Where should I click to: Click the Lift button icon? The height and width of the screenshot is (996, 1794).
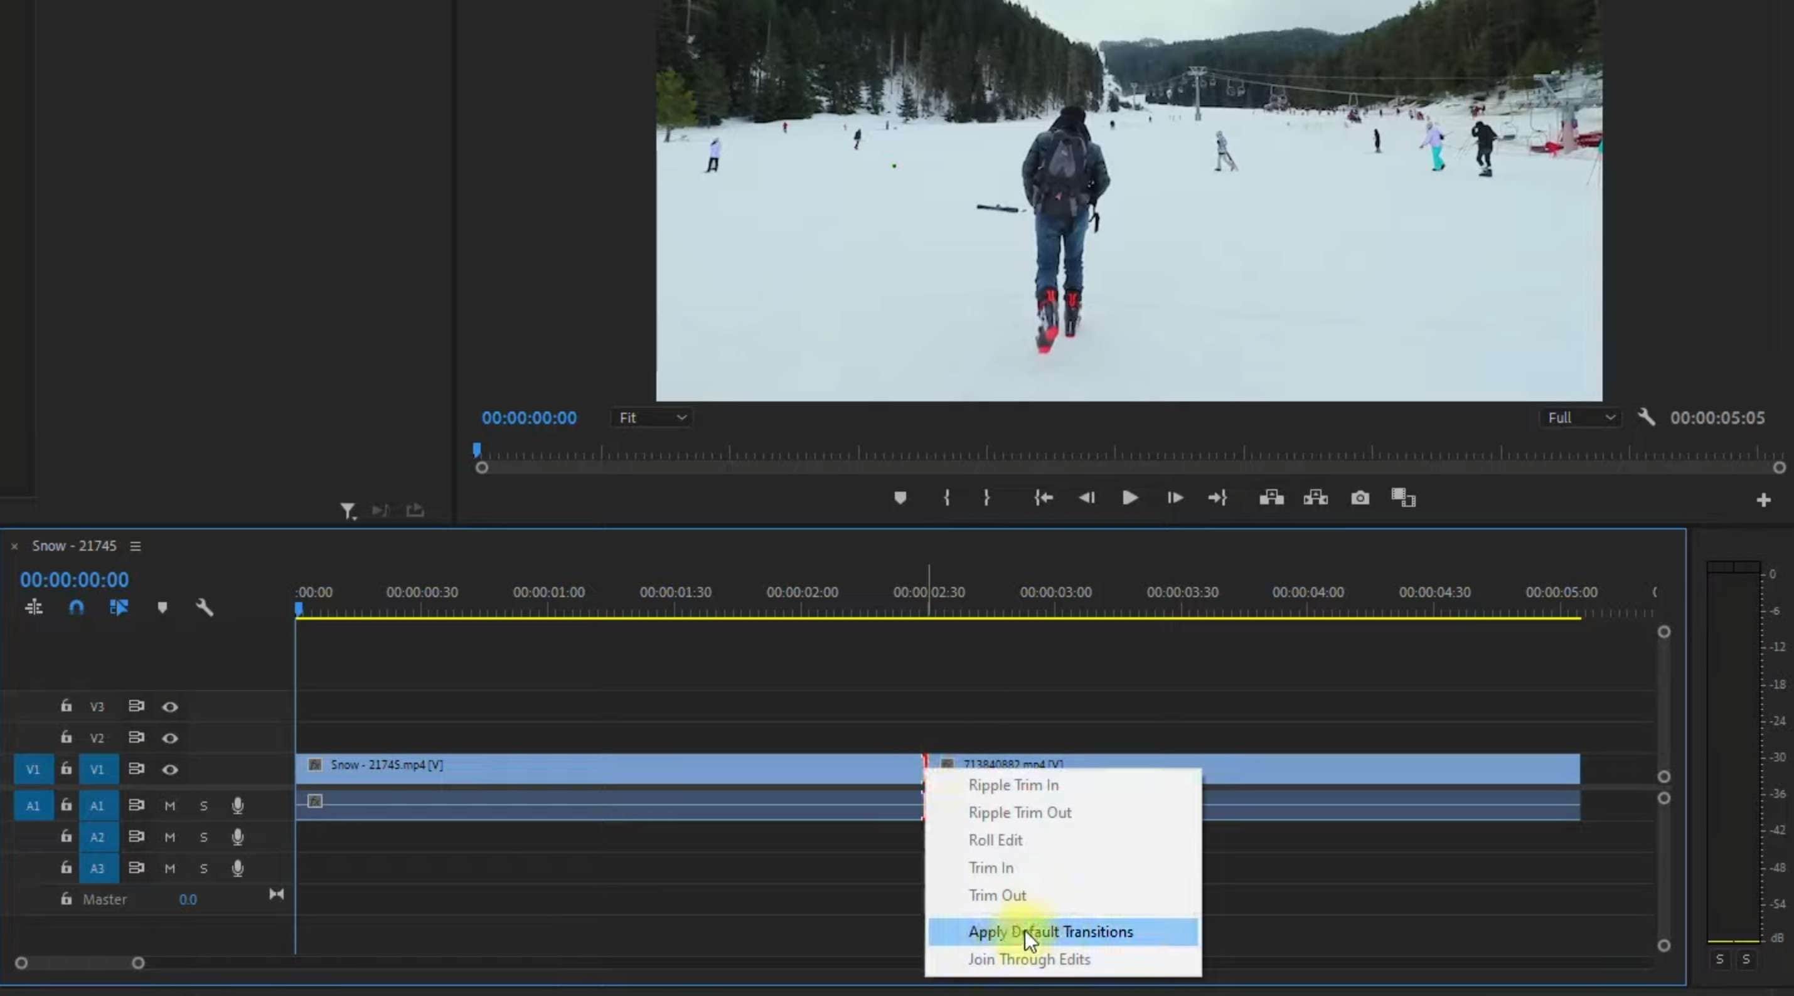click(1271, 497)
